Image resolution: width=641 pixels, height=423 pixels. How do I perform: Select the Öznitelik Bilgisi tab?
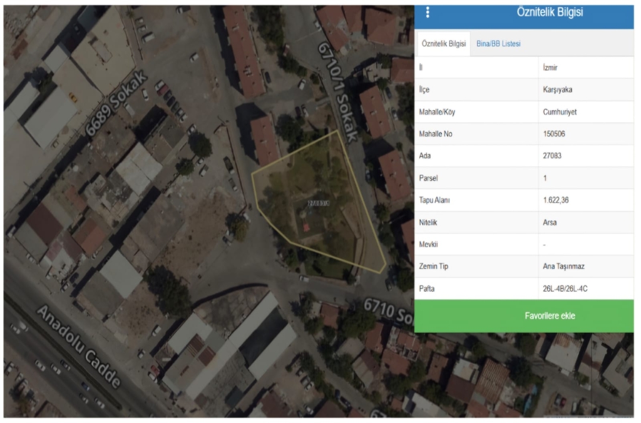pos(443,44)
